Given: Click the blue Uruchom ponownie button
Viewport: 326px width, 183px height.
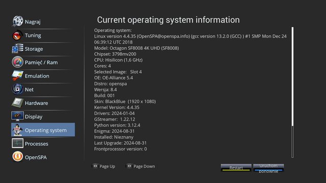Looking at the screenshot, I should [x=268, y=168].
